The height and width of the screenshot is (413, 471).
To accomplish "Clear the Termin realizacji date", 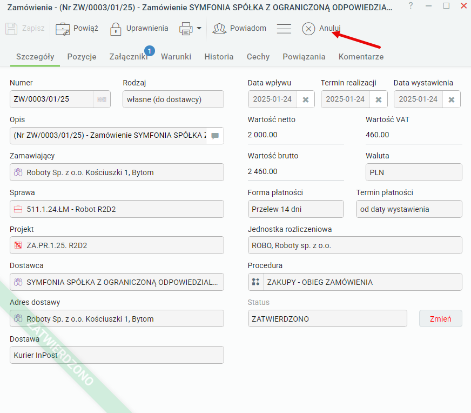I will tap(379, 99).
